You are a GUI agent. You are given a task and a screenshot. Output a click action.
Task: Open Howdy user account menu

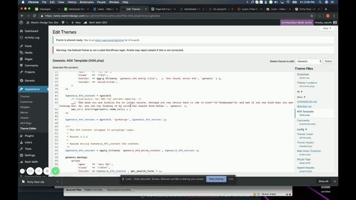coord(325,23)
